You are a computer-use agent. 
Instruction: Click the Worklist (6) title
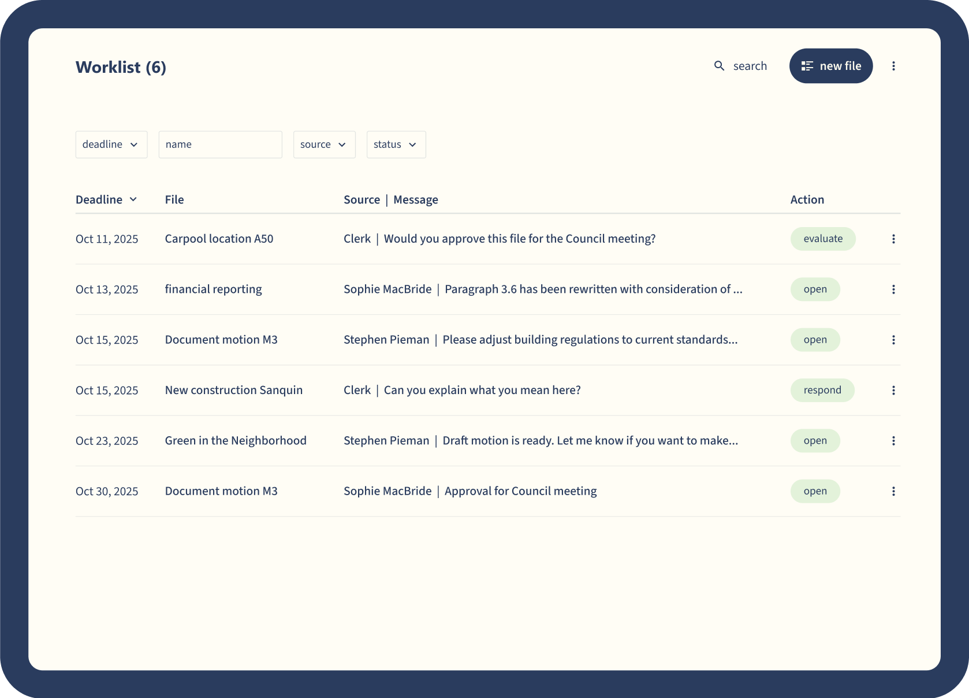121,67
